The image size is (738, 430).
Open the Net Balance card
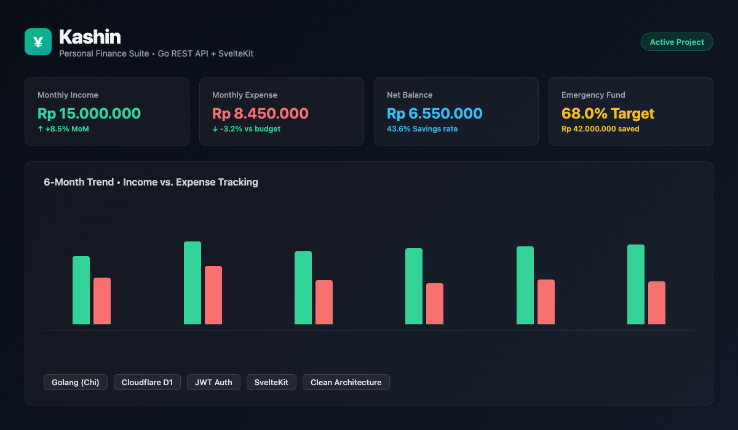pyautogui.click(x=456, y=111)
